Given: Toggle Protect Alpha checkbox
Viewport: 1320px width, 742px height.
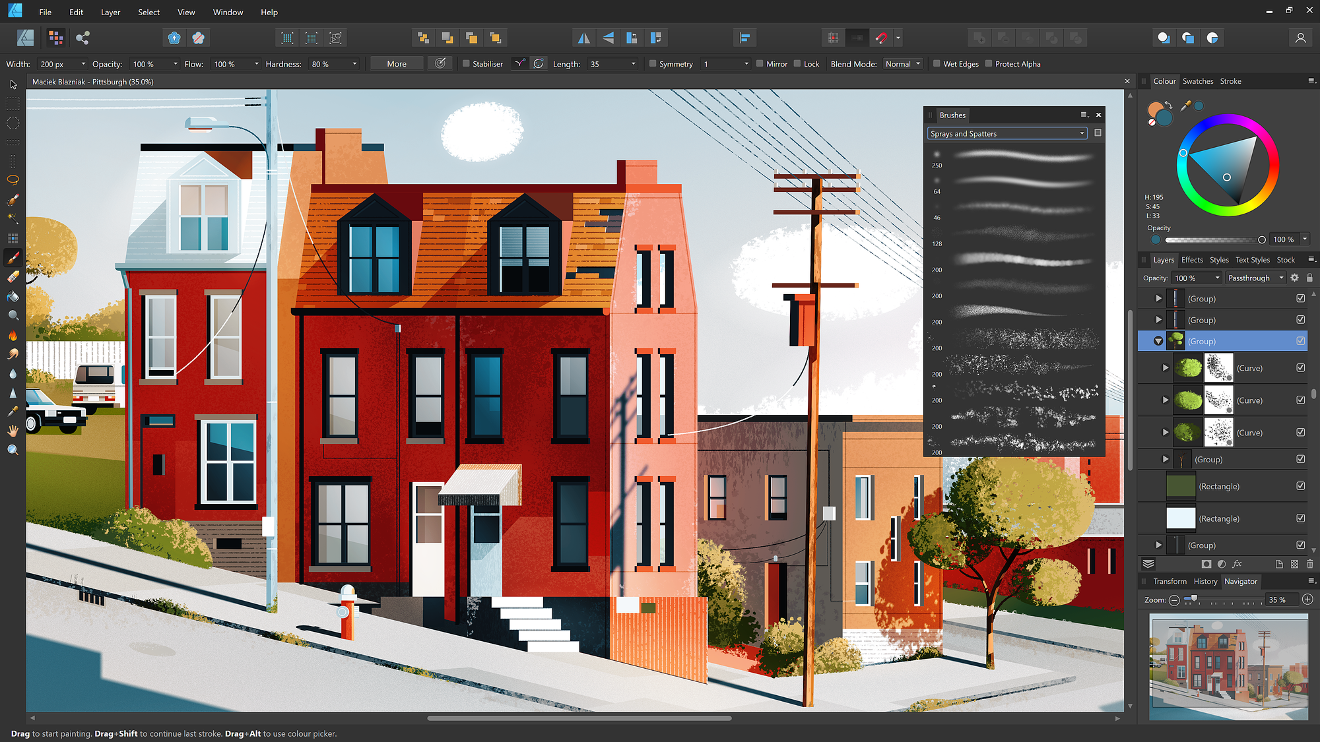Looking at the screenshot, I should pyautogui.click(x=989, y=64).
